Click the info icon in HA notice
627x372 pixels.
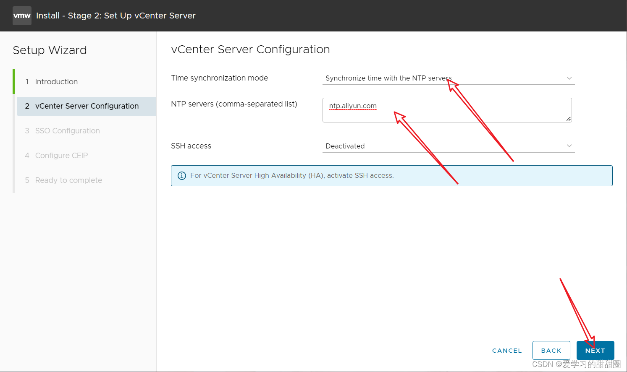pos(182,176)
